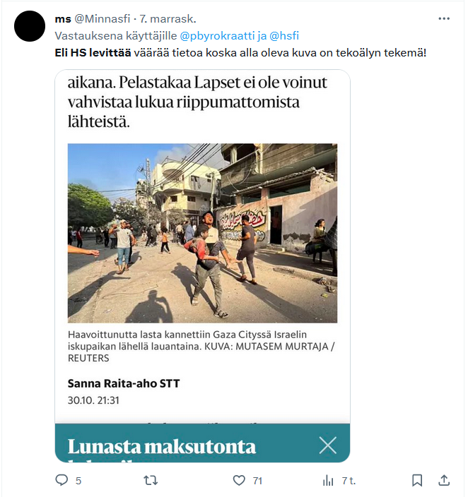This screenshot has height=497, width=468.
Task: Open the @pbyrokraatti mention link
Action: coord(218,36)
